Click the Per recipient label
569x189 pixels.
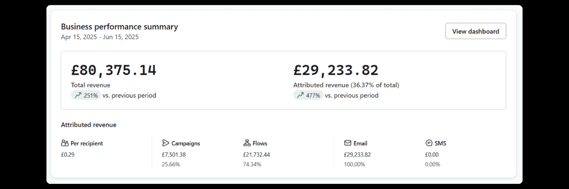point(87,143)
